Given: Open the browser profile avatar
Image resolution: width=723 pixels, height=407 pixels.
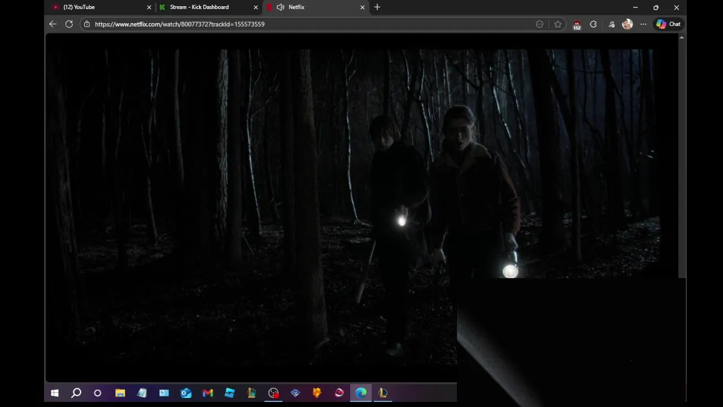Looking at the screenshot, I should [627, 24].
